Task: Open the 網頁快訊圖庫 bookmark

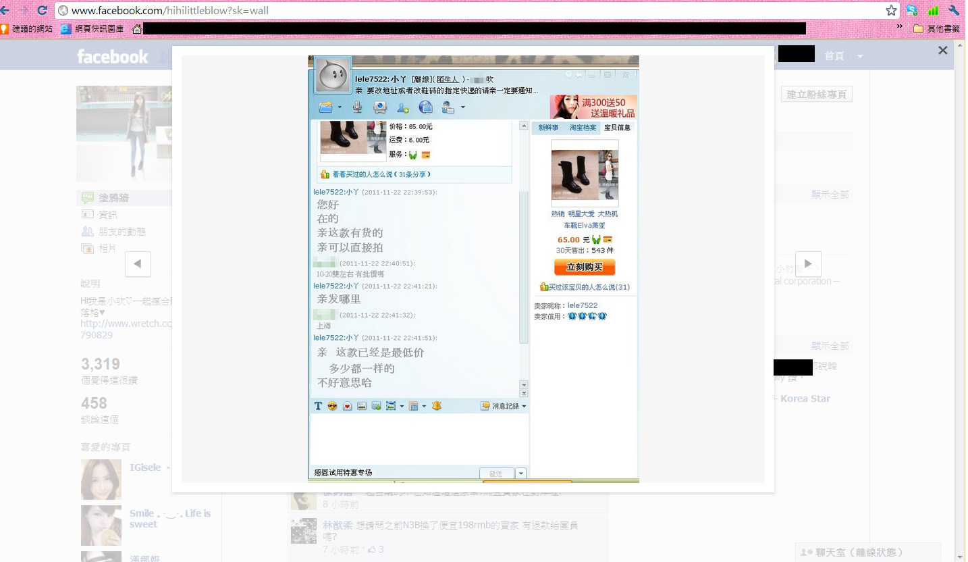Action: (x=92, y=28)
